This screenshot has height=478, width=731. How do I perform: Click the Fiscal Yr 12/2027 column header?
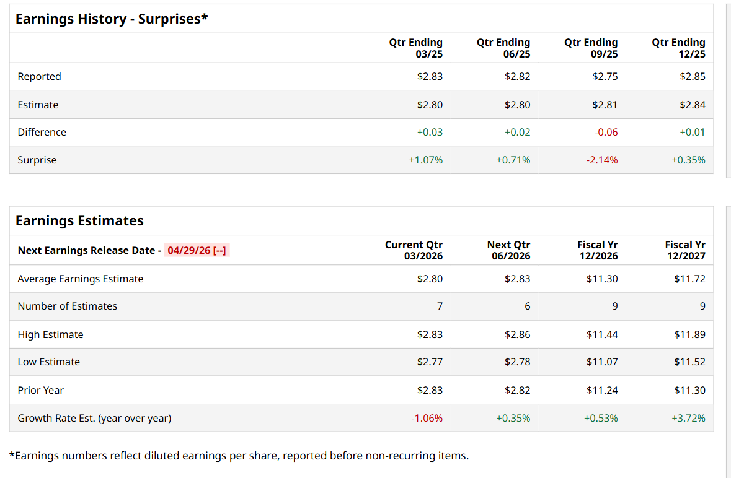point(685,250)
